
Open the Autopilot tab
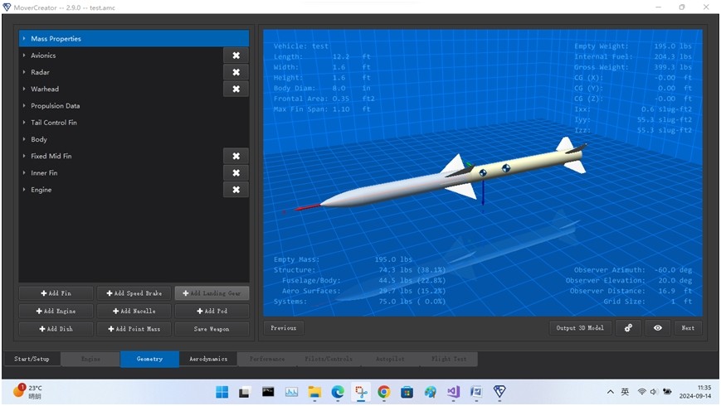390,359
